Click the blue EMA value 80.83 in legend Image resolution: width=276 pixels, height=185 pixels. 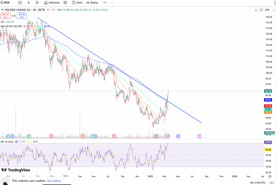47,26
